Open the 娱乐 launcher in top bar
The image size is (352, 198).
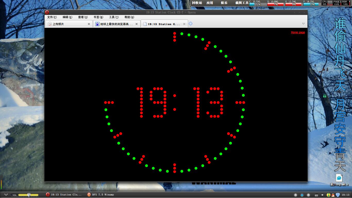(224, 3)
